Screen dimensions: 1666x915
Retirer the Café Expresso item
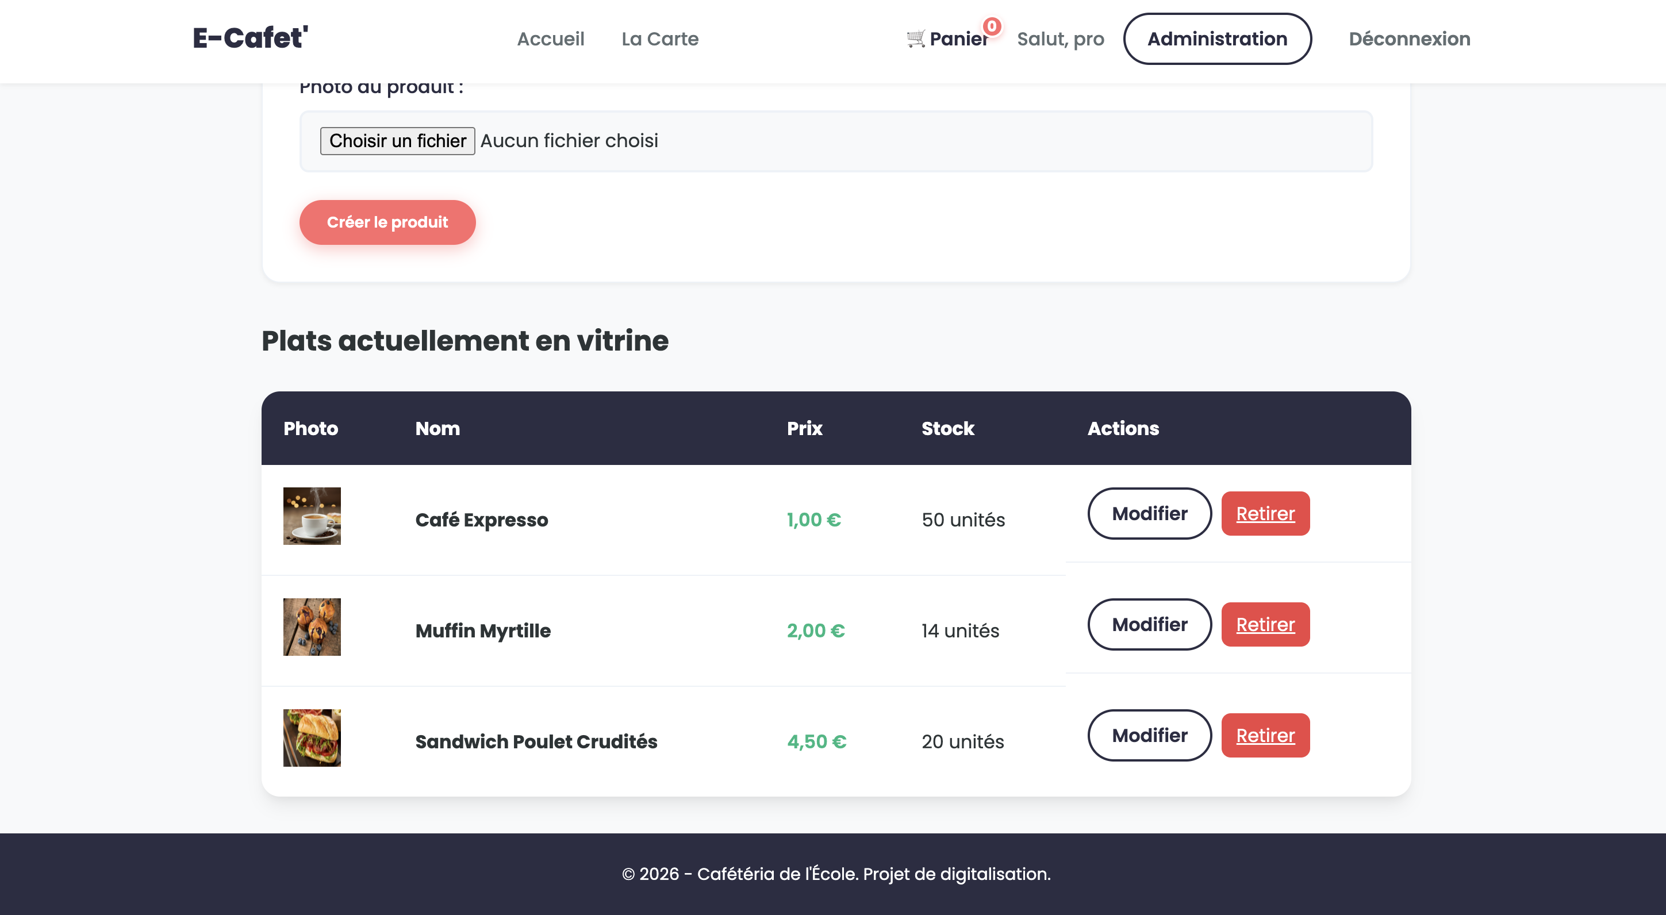(1265, 513)
